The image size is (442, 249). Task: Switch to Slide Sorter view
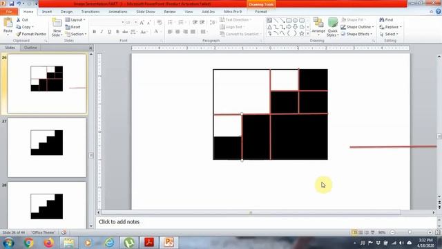click(x=361, y=232)
